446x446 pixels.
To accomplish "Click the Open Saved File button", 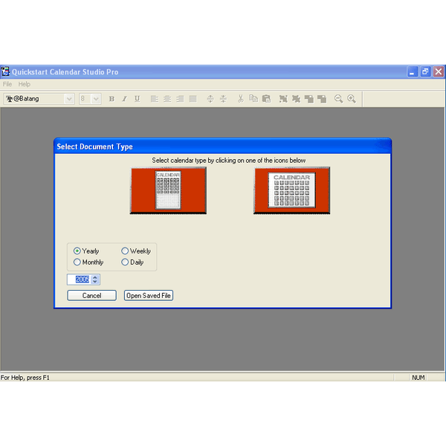I will tap(149, 296).
